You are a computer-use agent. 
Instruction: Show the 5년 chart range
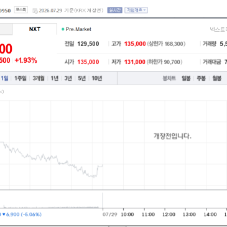pos(81,78)
